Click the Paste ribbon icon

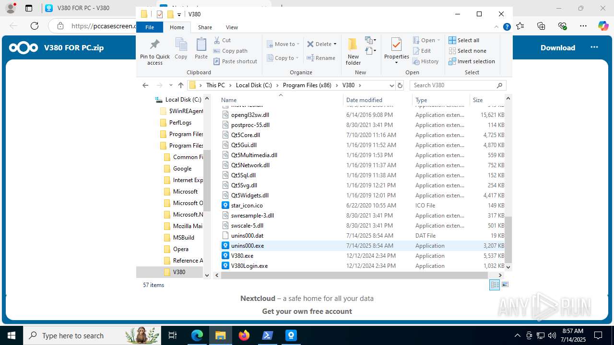click(x=201, y=48)
